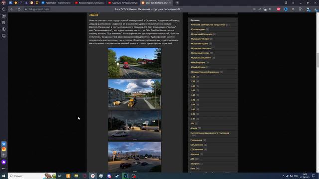Open the blue circular extension next to ABP

[x=286, y=9]
